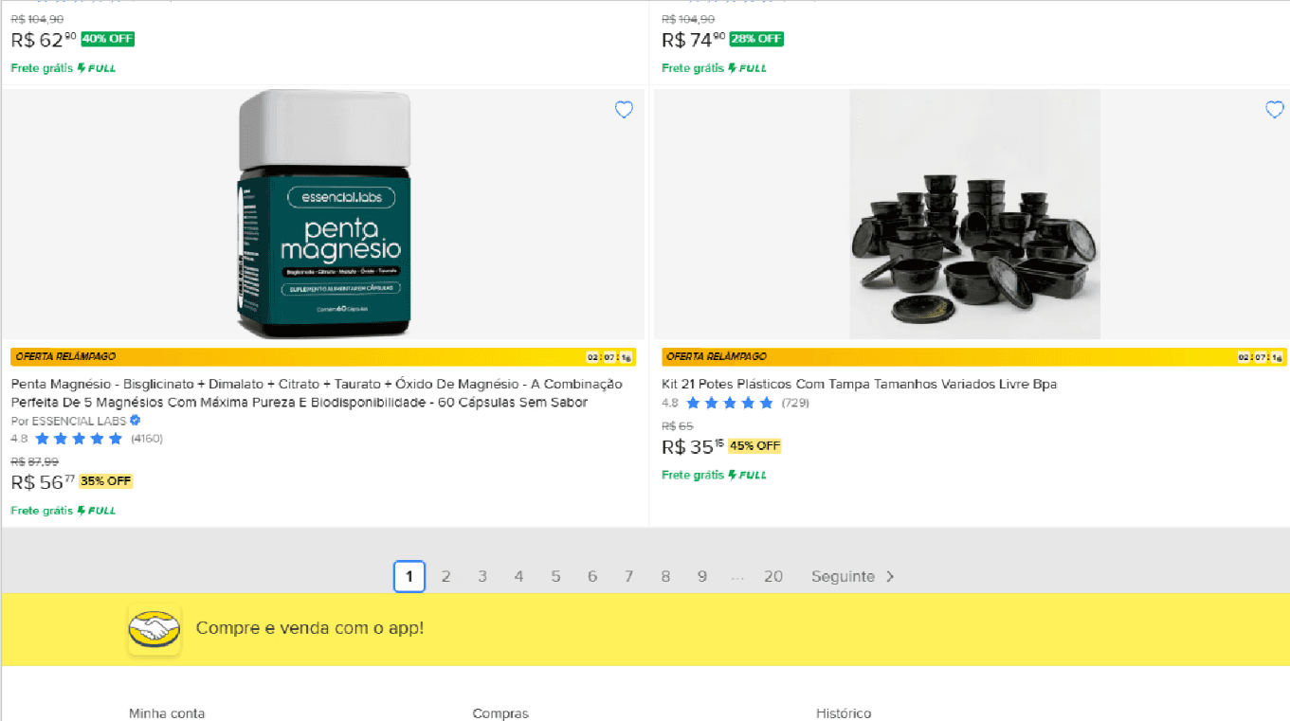Go to page 6 of results
The image size is (1290, 721).
[592, 576]
